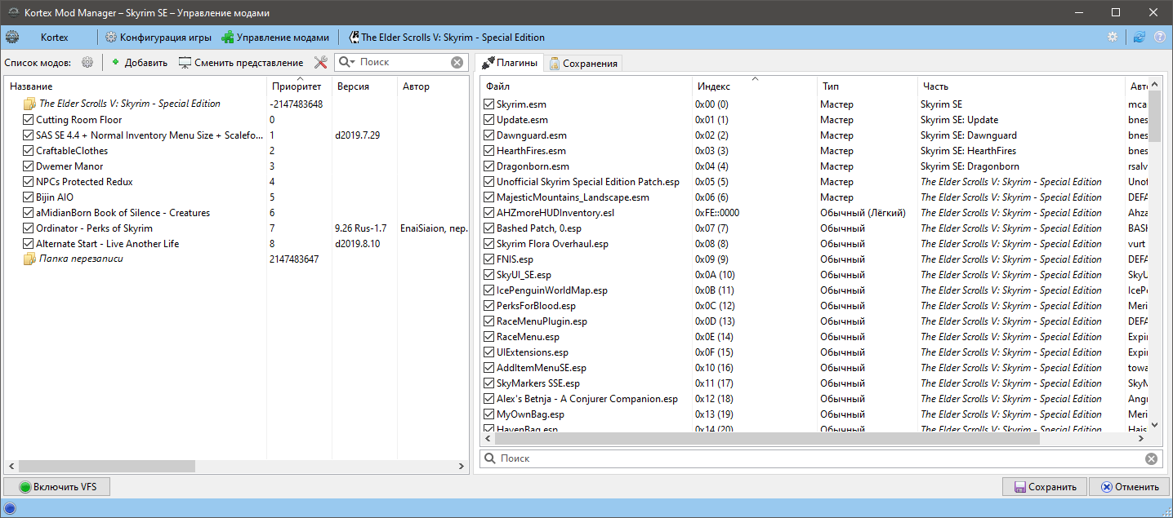Click the Сохранить button

click(1045, 487)
